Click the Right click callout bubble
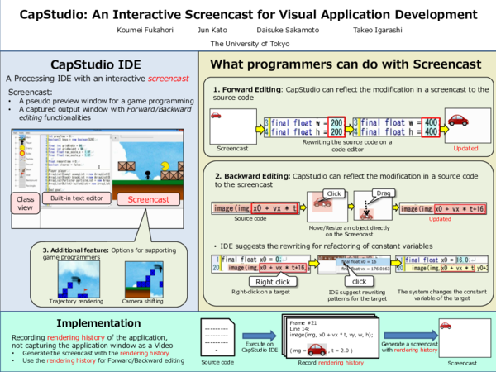 coord(273,282)
